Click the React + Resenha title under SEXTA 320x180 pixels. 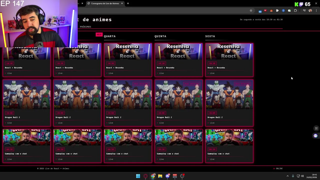[216, 67]
